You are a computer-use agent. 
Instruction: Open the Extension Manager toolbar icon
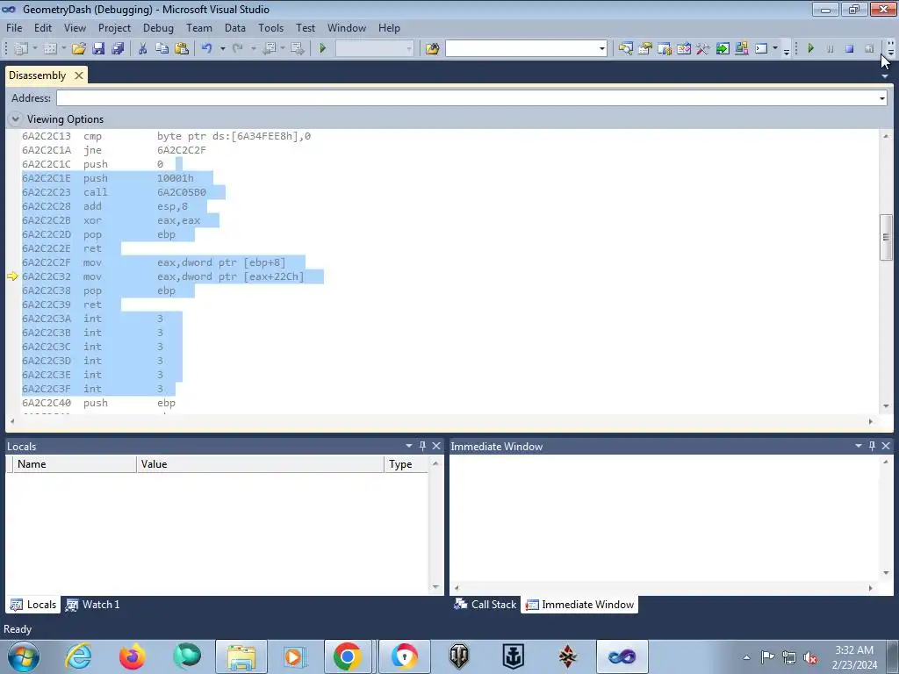click(742, 49)
